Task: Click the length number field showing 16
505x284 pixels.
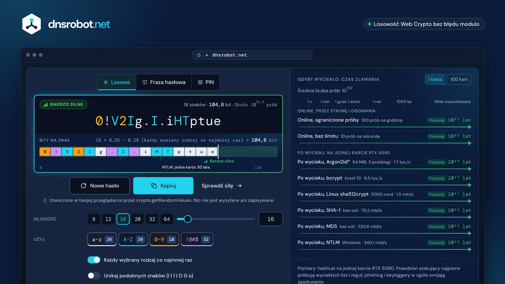Action: point(270,219)
